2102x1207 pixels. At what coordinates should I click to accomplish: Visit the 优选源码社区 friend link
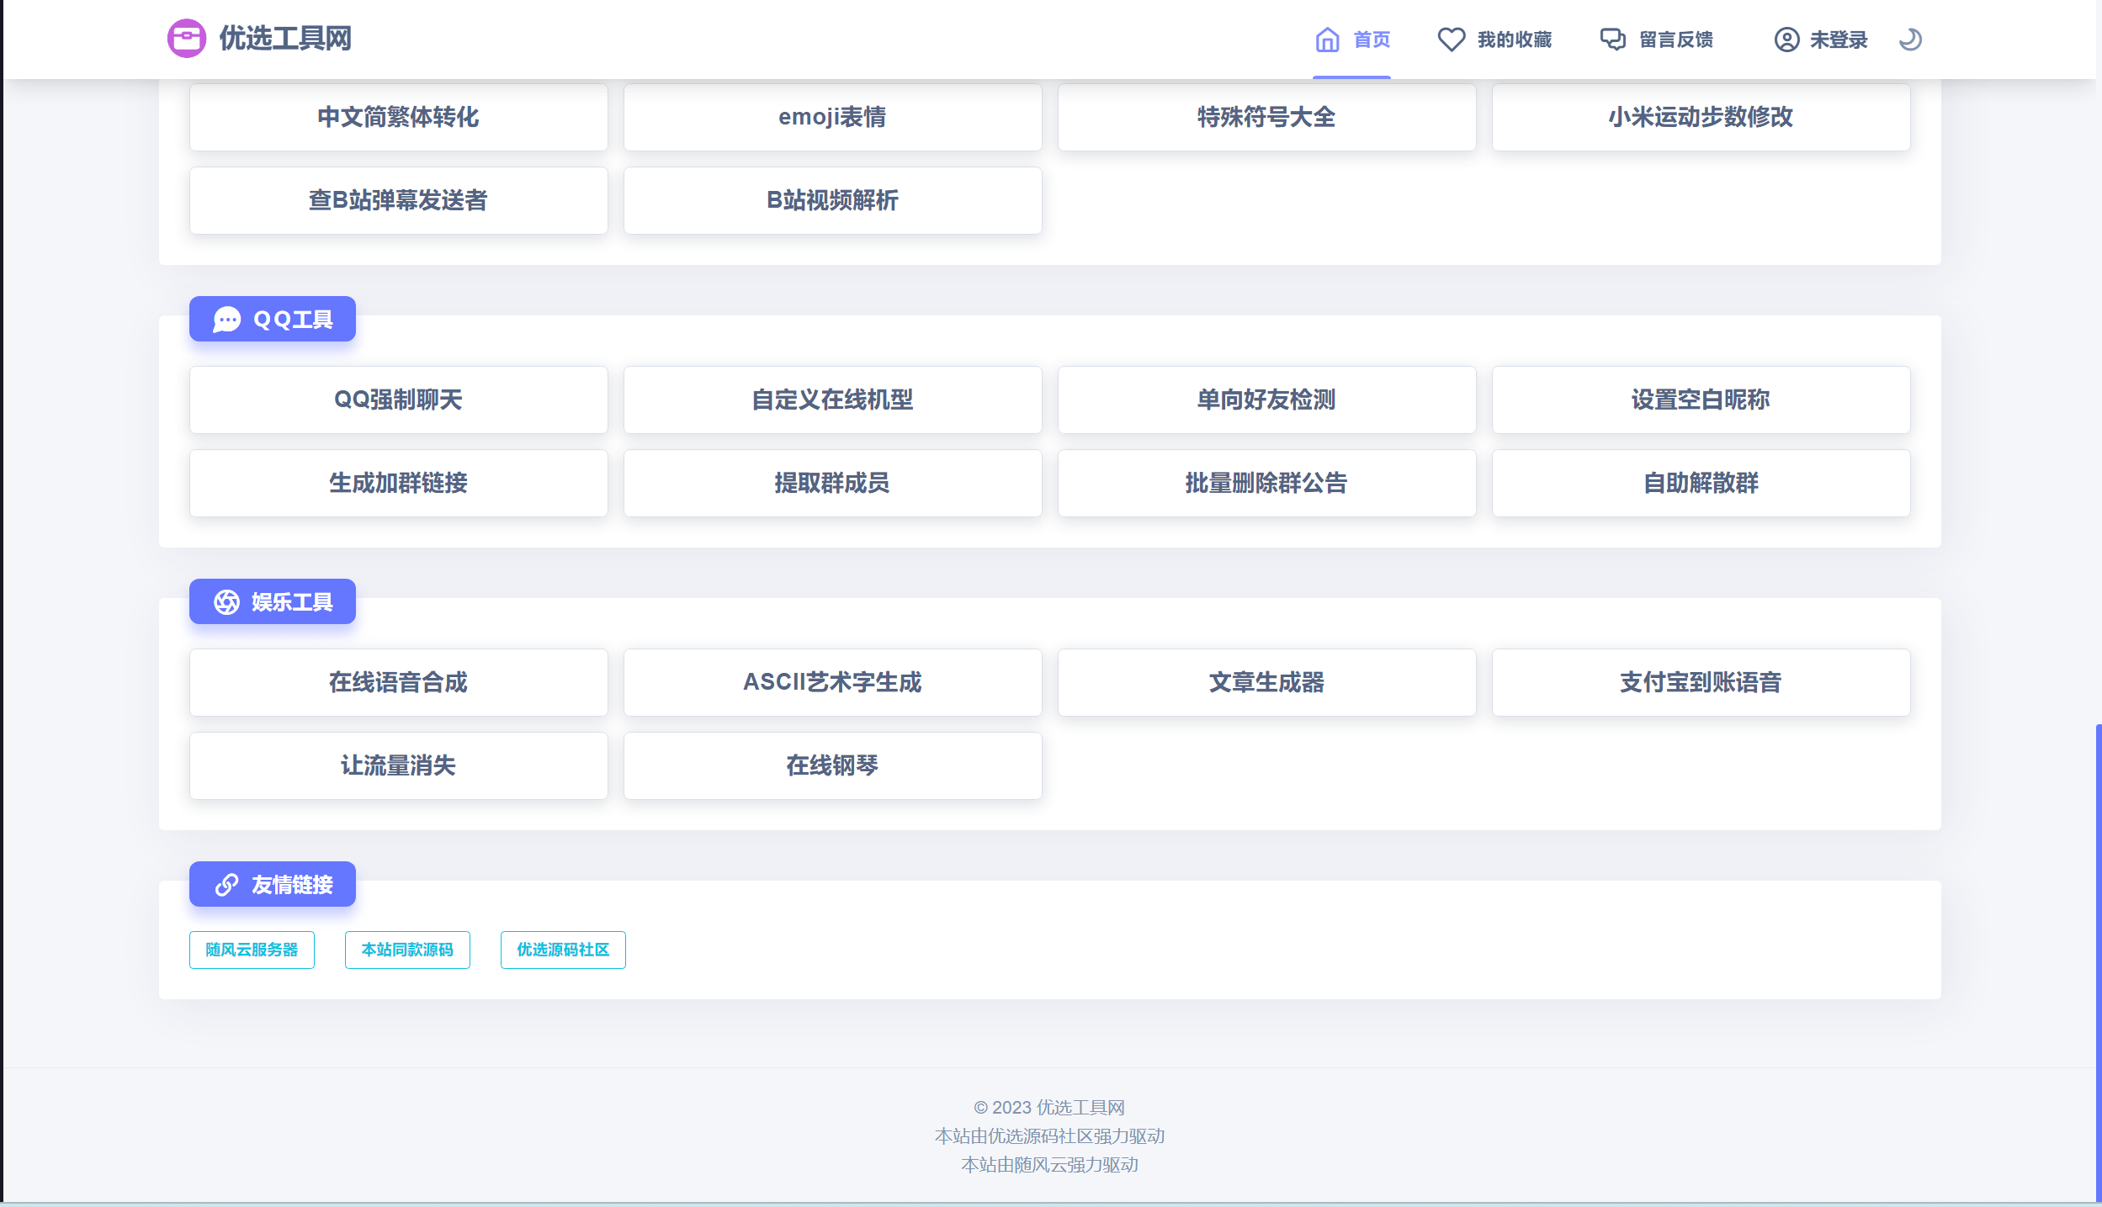tap(563, 950)
